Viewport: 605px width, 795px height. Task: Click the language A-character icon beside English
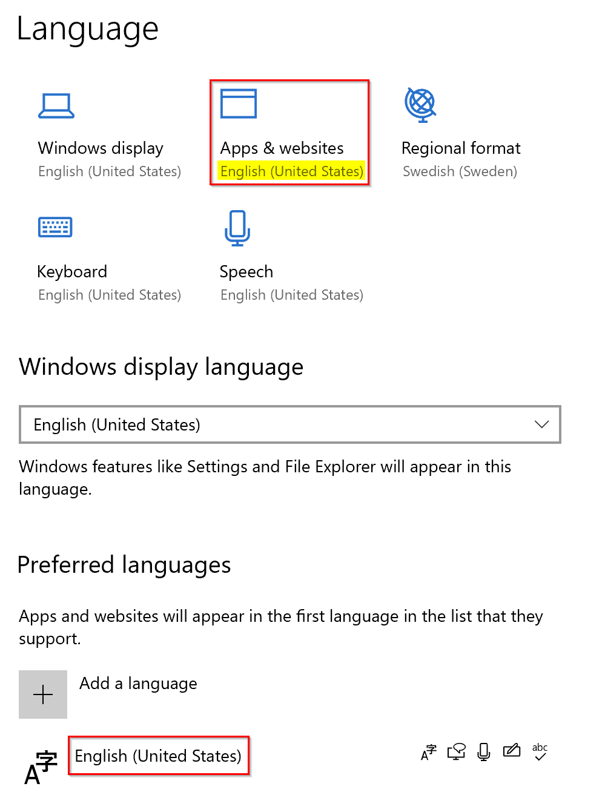tap(41, 767)
